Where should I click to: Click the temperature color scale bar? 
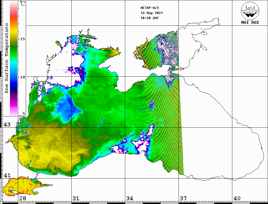pyautogui.click(x=14, y=58)
